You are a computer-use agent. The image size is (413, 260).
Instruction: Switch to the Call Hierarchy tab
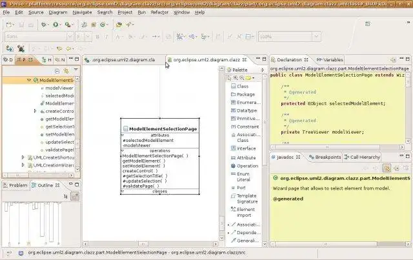tap(362, 157)
